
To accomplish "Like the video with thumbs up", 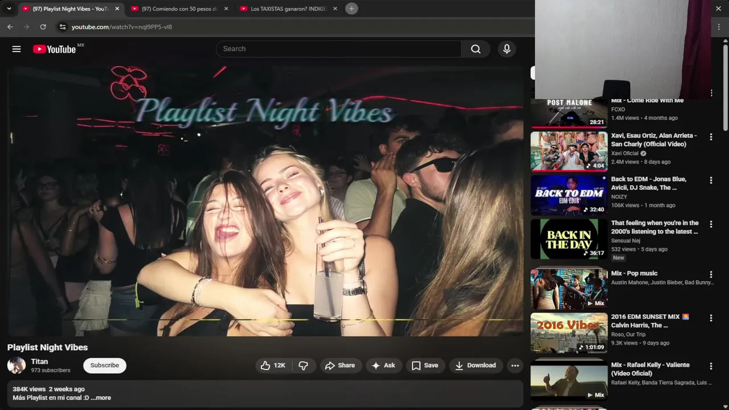I will pos(273,366).
